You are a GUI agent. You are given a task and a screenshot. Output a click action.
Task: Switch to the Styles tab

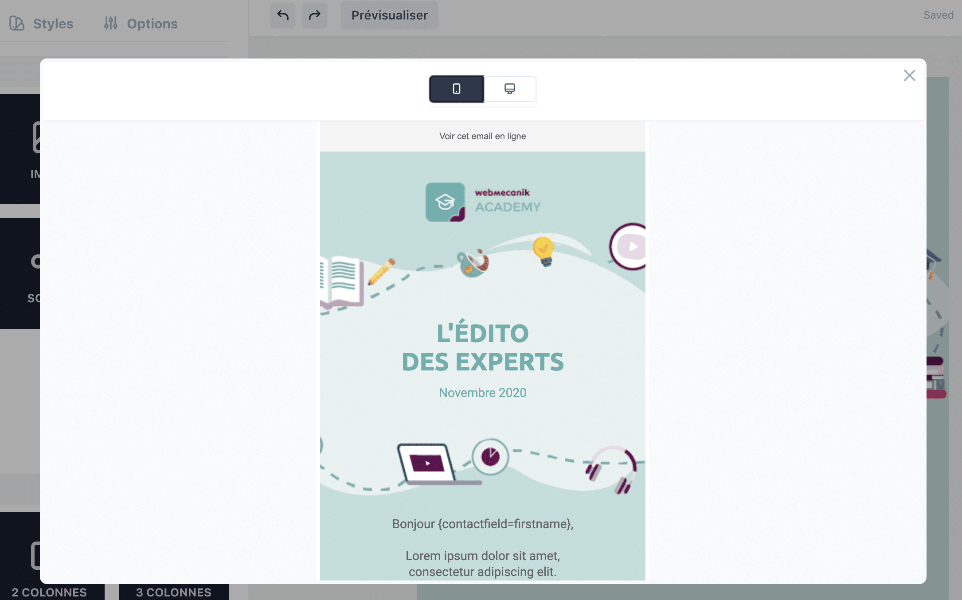pyautogui.click(x=41, y=23)
